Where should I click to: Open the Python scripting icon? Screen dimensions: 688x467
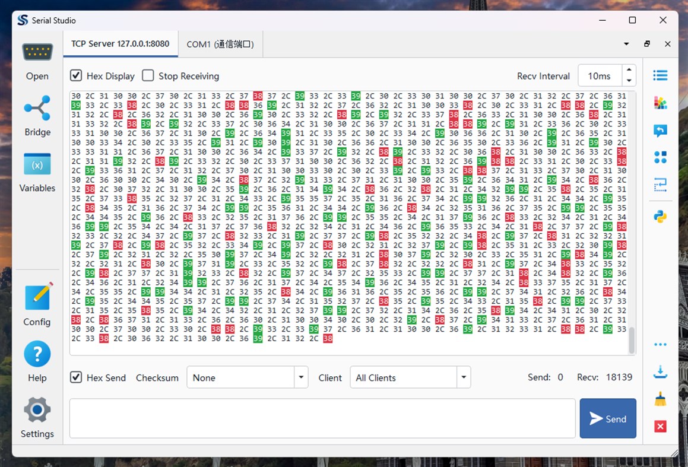tap(660, 217)
